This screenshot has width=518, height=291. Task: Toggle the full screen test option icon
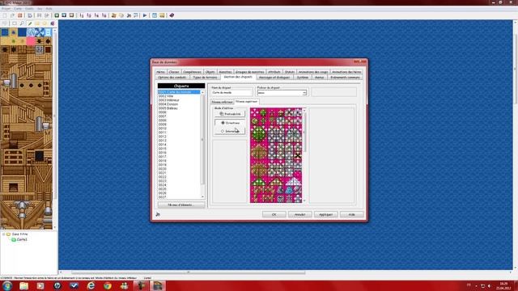[x=155, y=15]
